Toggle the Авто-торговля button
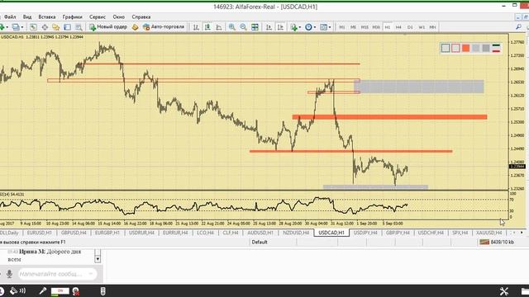Image resolution: width=529 pixels, height=297 pixels. coord(164,27)
